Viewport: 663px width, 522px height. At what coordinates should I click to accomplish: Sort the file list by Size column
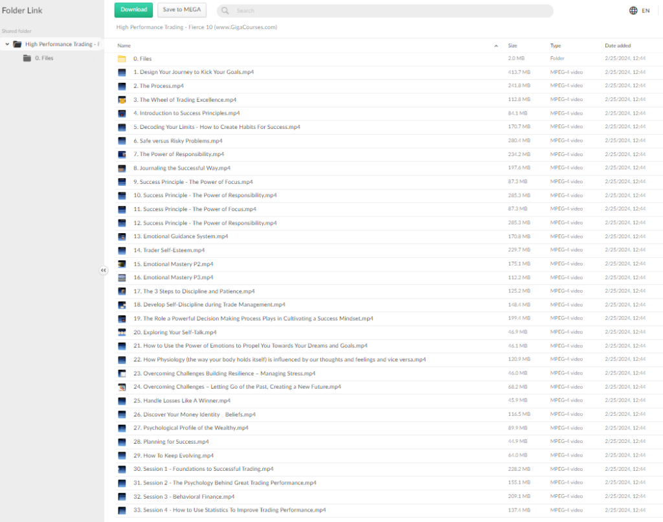512,46
